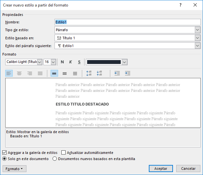Enable Actualizar automáticamente checkbox
This screenshot has width=203, height=175.
pyautogui.click(x=64, y=153)
